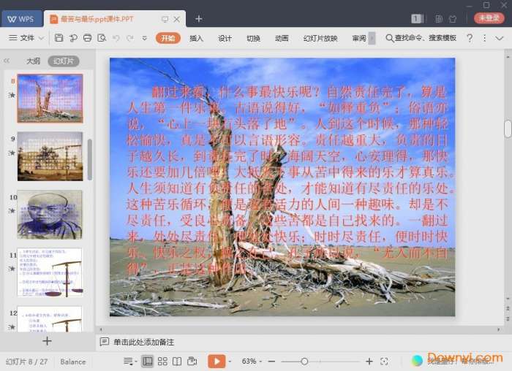The width and height of the screenshot is (512, 371).
Task: Click 单击此处添加备注 notes area
Action: [143, 342]
